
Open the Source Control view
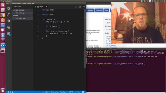[9, 21]
